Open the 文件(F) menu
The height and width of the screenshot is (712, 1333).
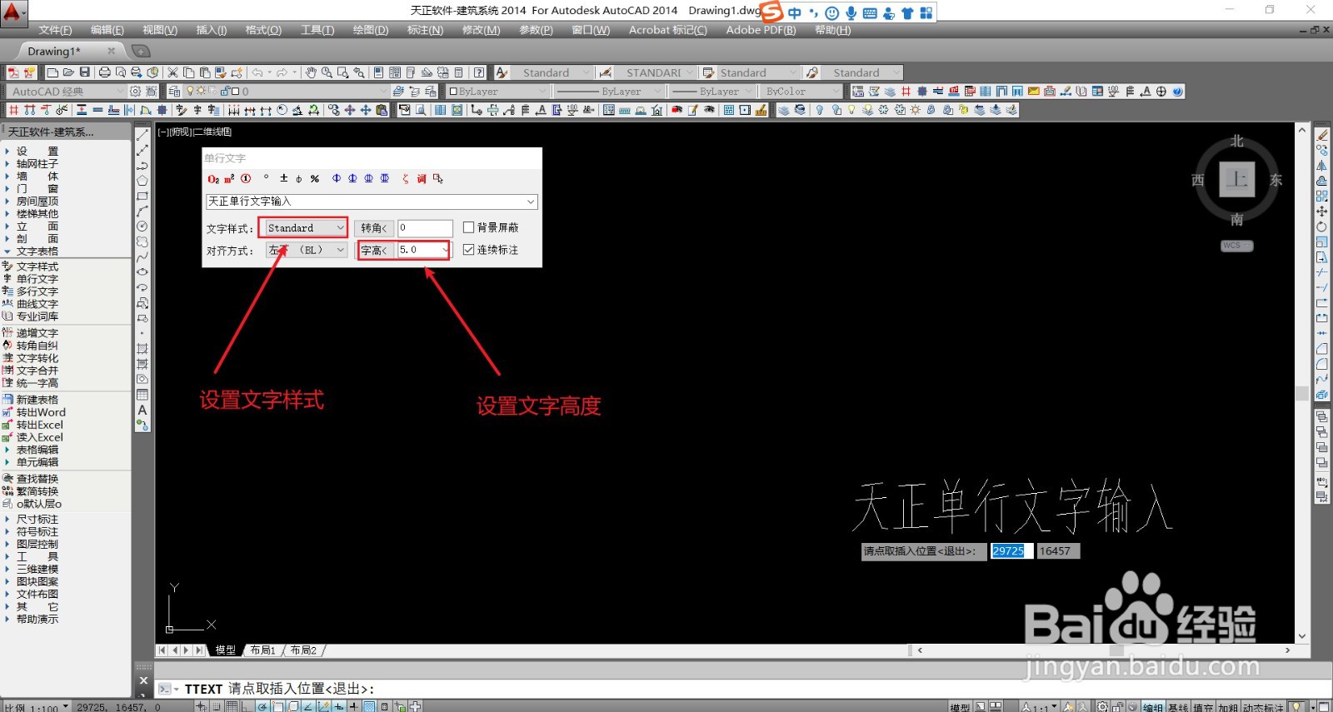55,30
